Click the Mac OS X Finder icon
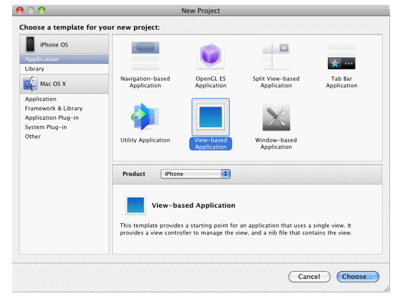400x305 pixels. pyautogui.click(x=31, y=84)
